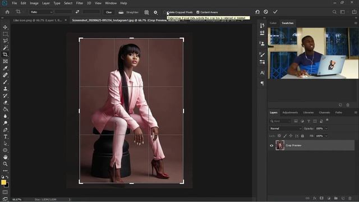The width and height of the screenshot is (359, 202).
Task: Select the Brush tool
Action: point(5,82)
